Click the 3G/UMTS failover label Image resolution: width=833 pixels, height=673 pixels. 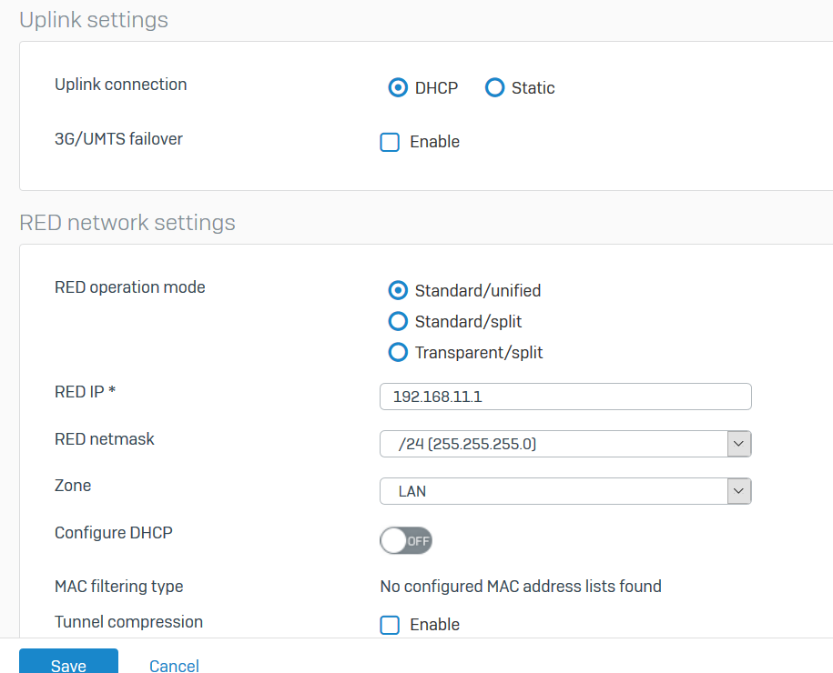pyautogui.click(x=118, y=139)
